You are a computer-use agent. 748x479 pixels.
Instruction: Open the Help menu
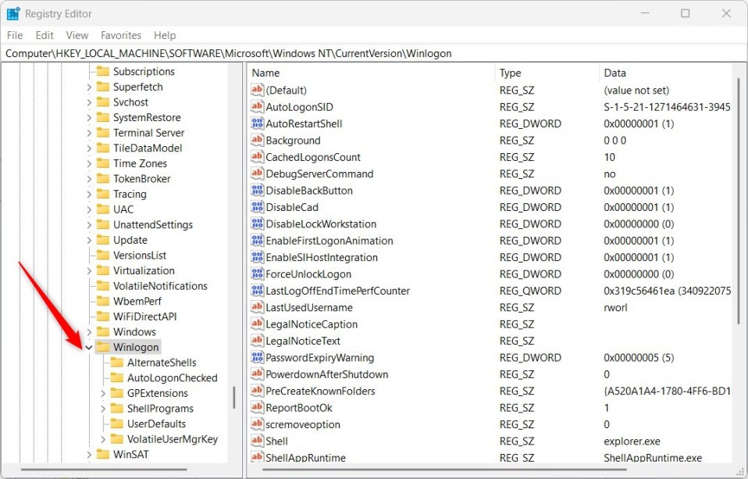165,35
